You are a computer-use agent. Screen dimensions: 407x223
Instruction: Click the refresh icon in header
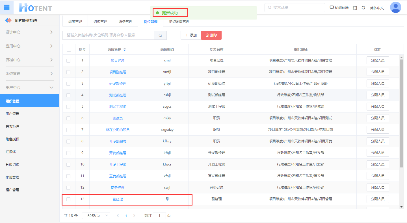363,8
